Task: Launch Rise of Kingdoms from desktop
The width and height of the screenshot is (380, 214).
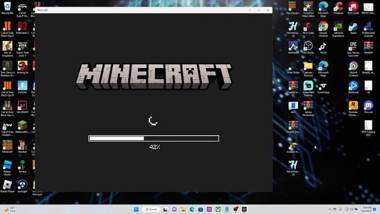Action: (x=8, y=49)
